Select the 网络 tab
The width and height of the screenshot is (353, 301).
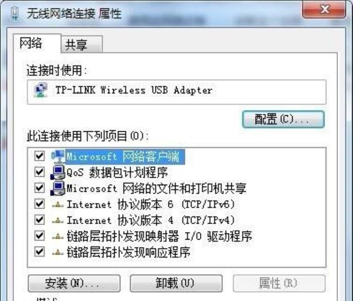click(37, 43)
